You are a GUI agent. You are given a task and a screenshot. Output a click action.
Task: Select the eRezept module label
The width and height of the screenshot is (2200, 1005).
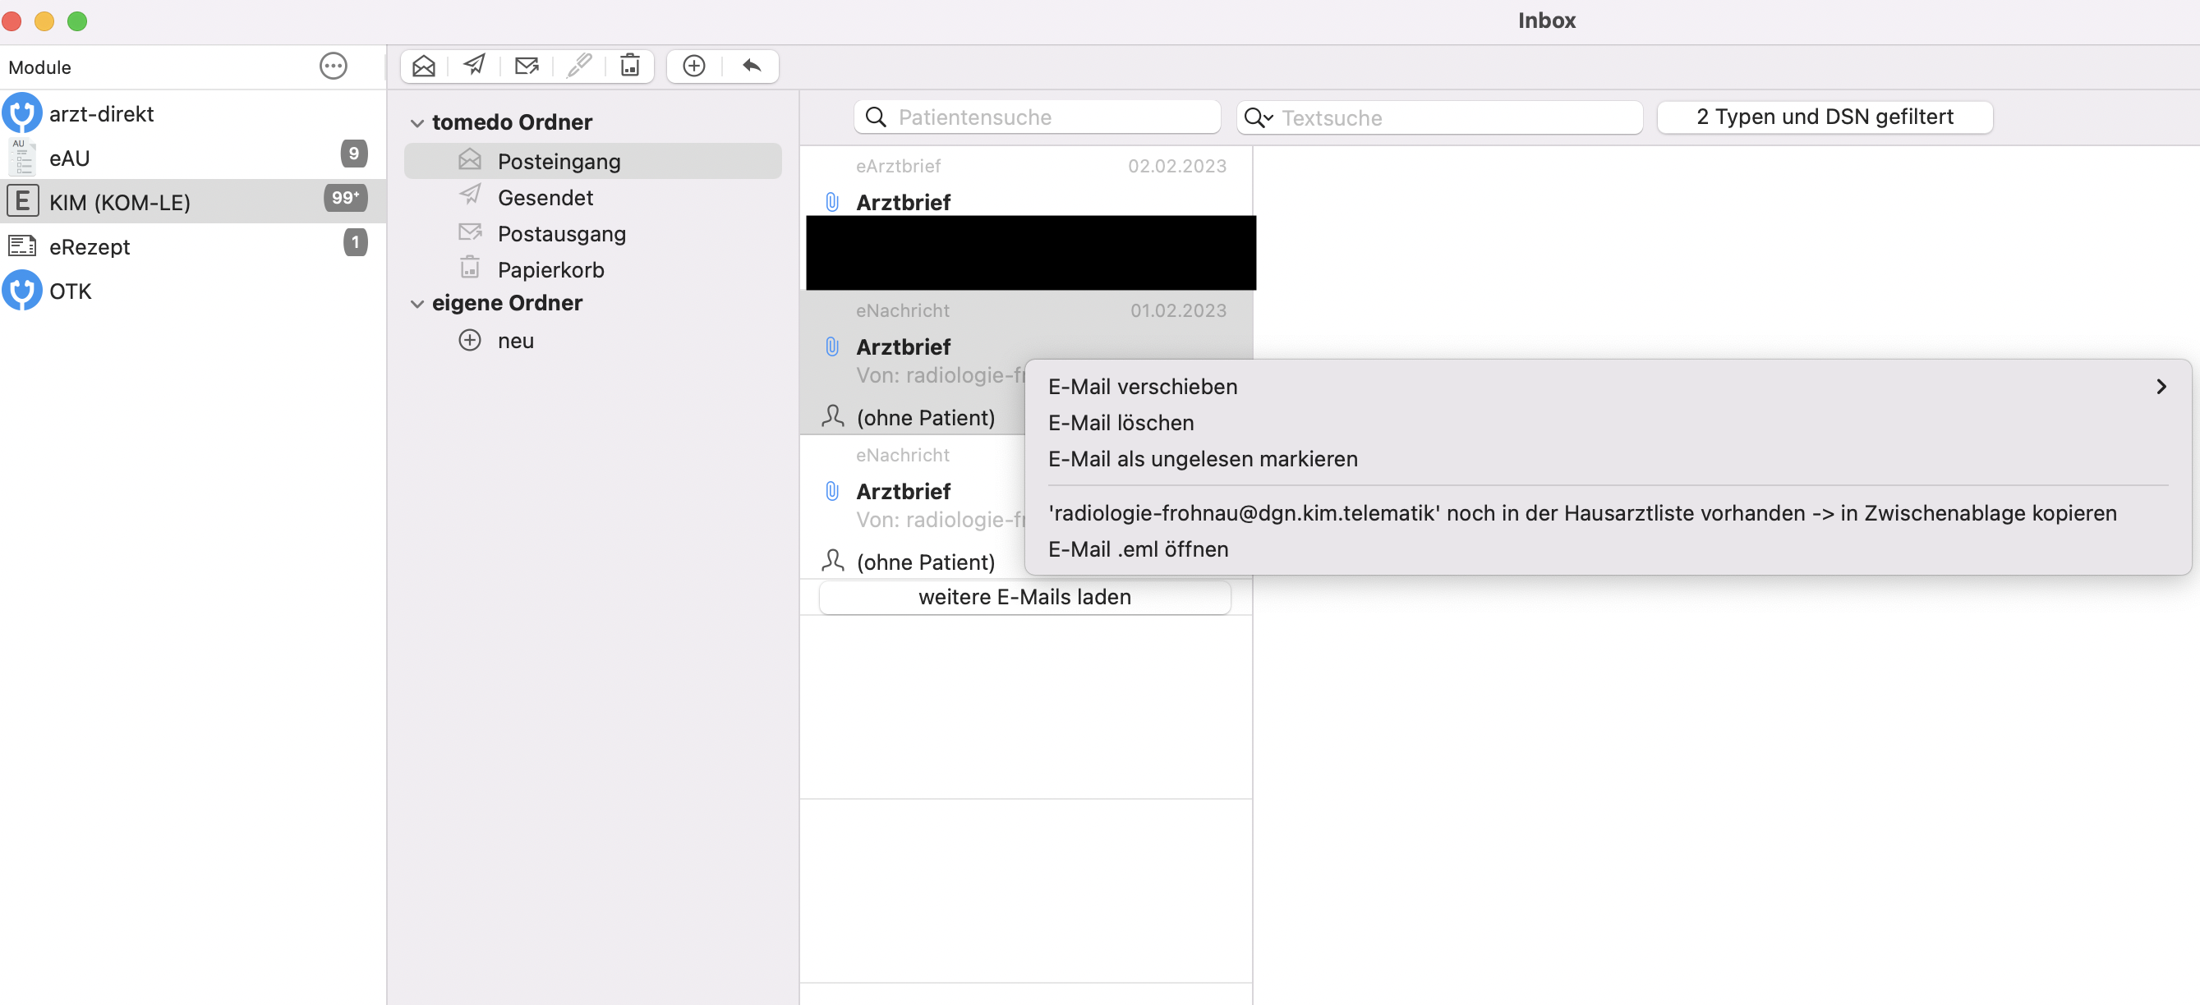(89, 247)
